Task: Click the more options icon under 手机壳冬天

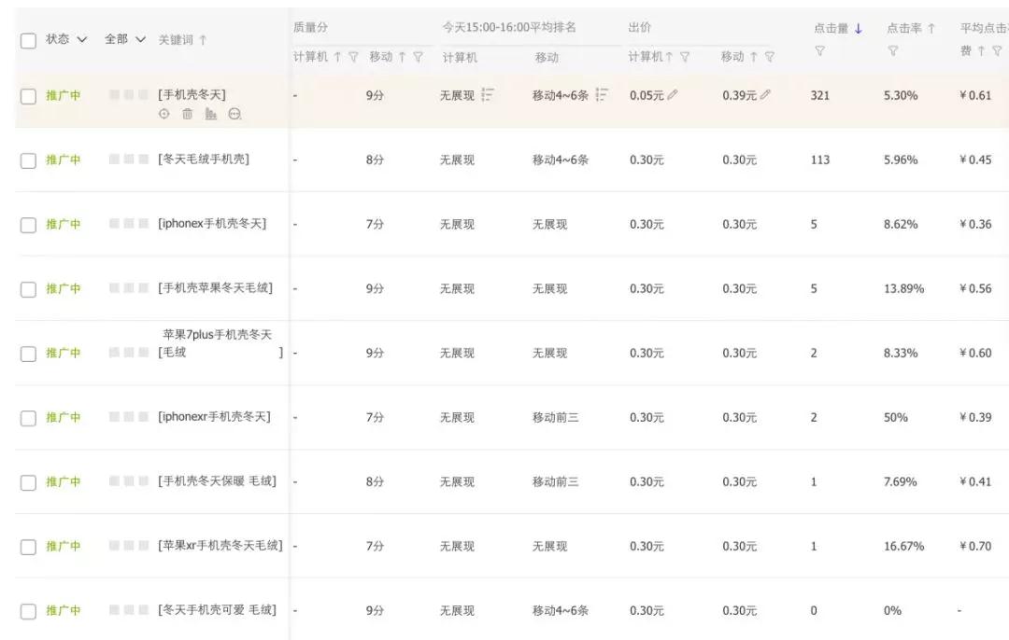Action: pyautogui.click(x=234, y=114)
